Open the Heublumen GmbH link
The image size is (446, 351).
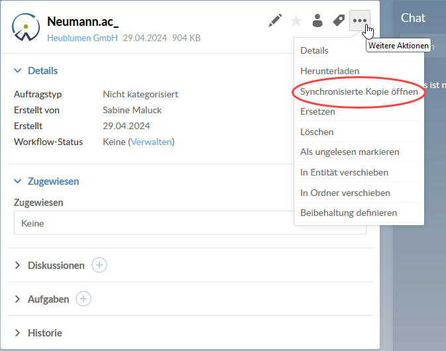point(82,38)
